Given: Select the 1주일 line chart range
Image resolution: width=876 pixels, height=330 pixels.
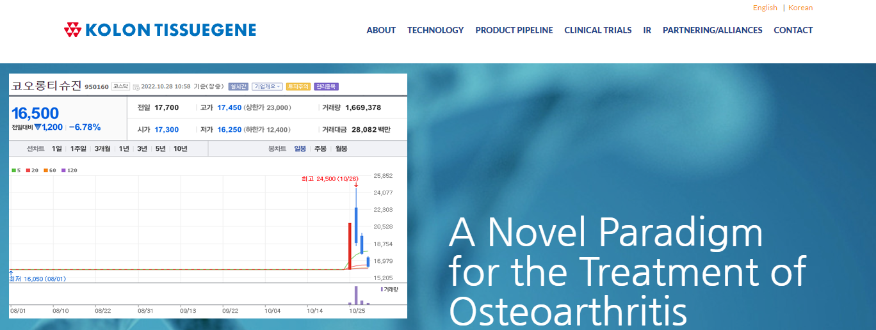Looking at the screenshot, I should [78, 148].
